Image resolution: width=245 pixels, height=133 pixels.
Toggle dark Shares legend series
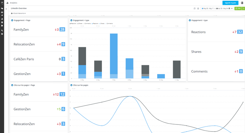click(80, 23)
